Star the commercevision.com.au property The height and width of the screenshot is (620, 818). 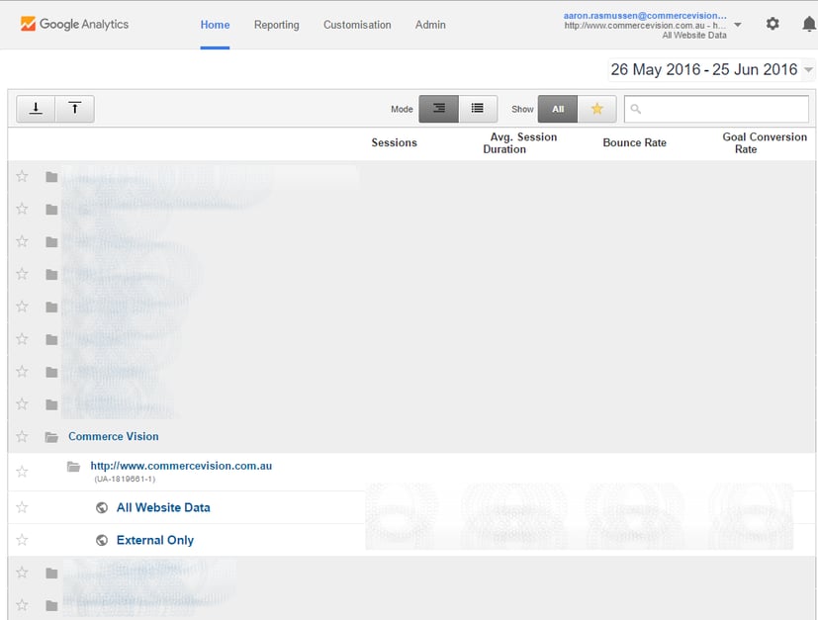22,472
